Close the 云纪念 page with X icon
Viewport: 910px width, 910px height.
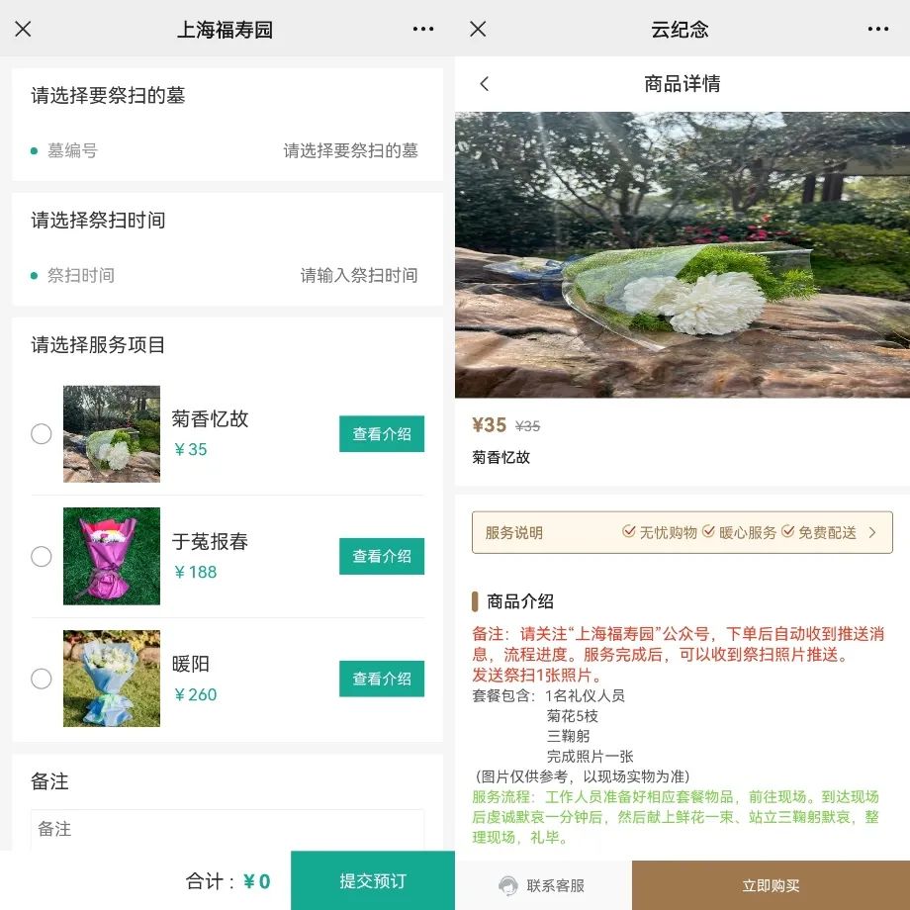(x=478, y=30)
